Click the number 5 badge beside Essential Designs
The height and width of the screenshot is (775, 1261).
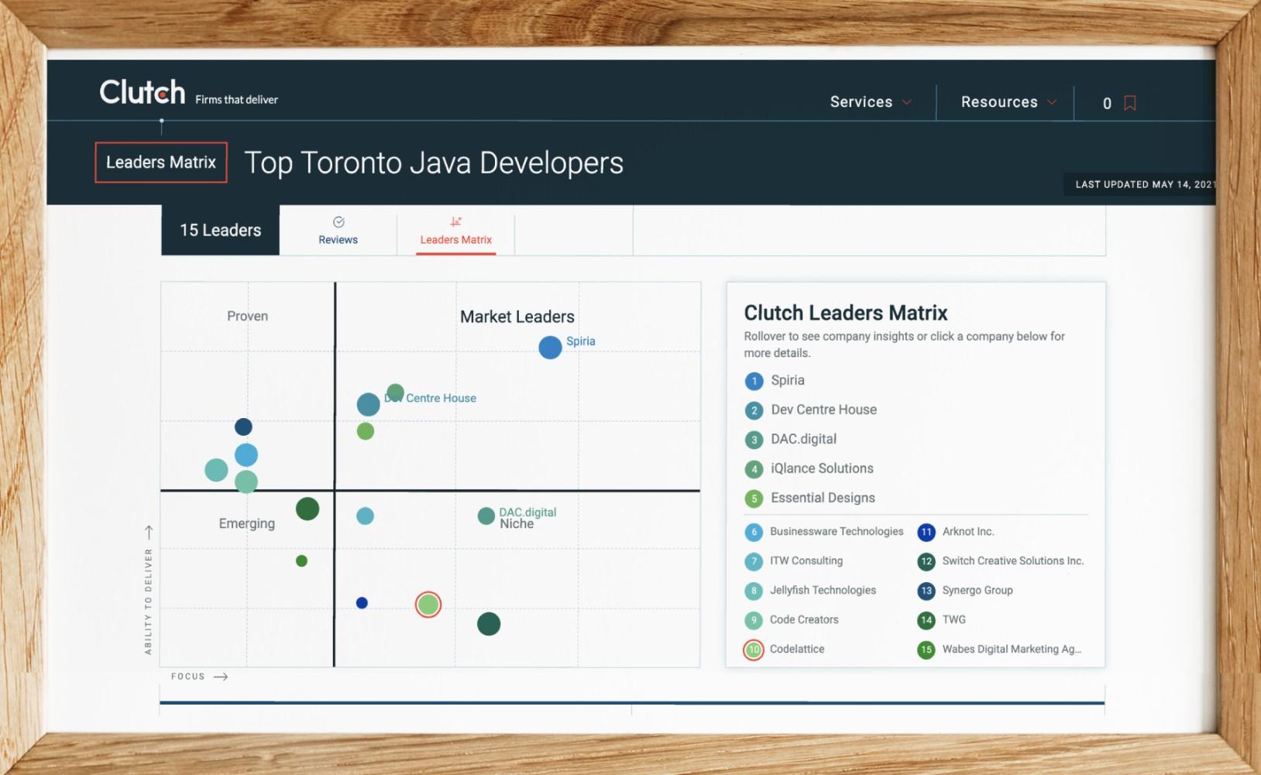[x=754, y=499]
